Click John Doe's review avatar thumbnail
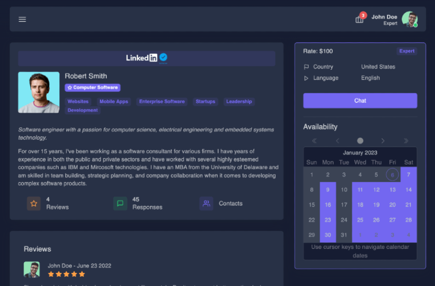The height and width of the screenshot is (286, 435). coord(31,269)
